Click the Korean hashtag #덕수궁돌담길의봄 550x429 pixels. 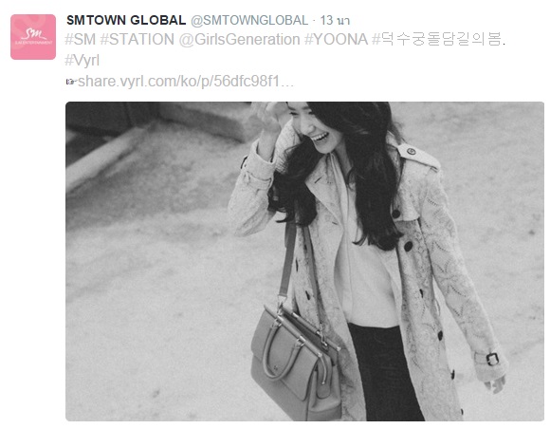(x=437, y=39)
